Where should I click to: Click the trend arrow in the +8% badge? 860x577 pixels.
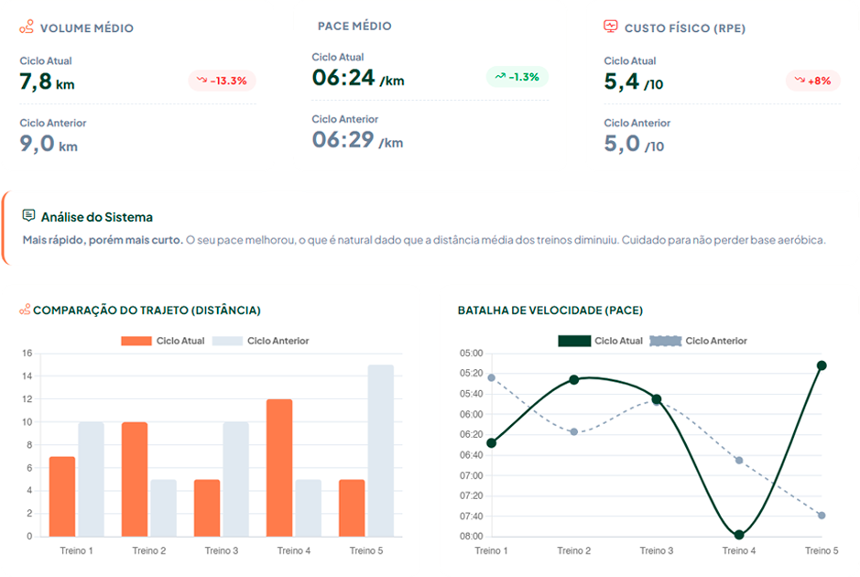pos(799,81)
